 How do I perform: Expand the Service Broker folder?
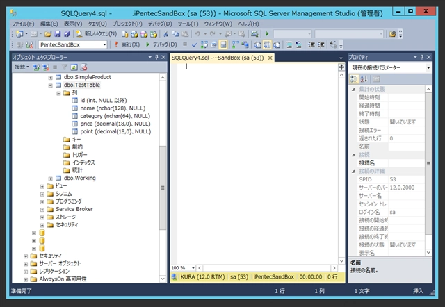point(42,210)
